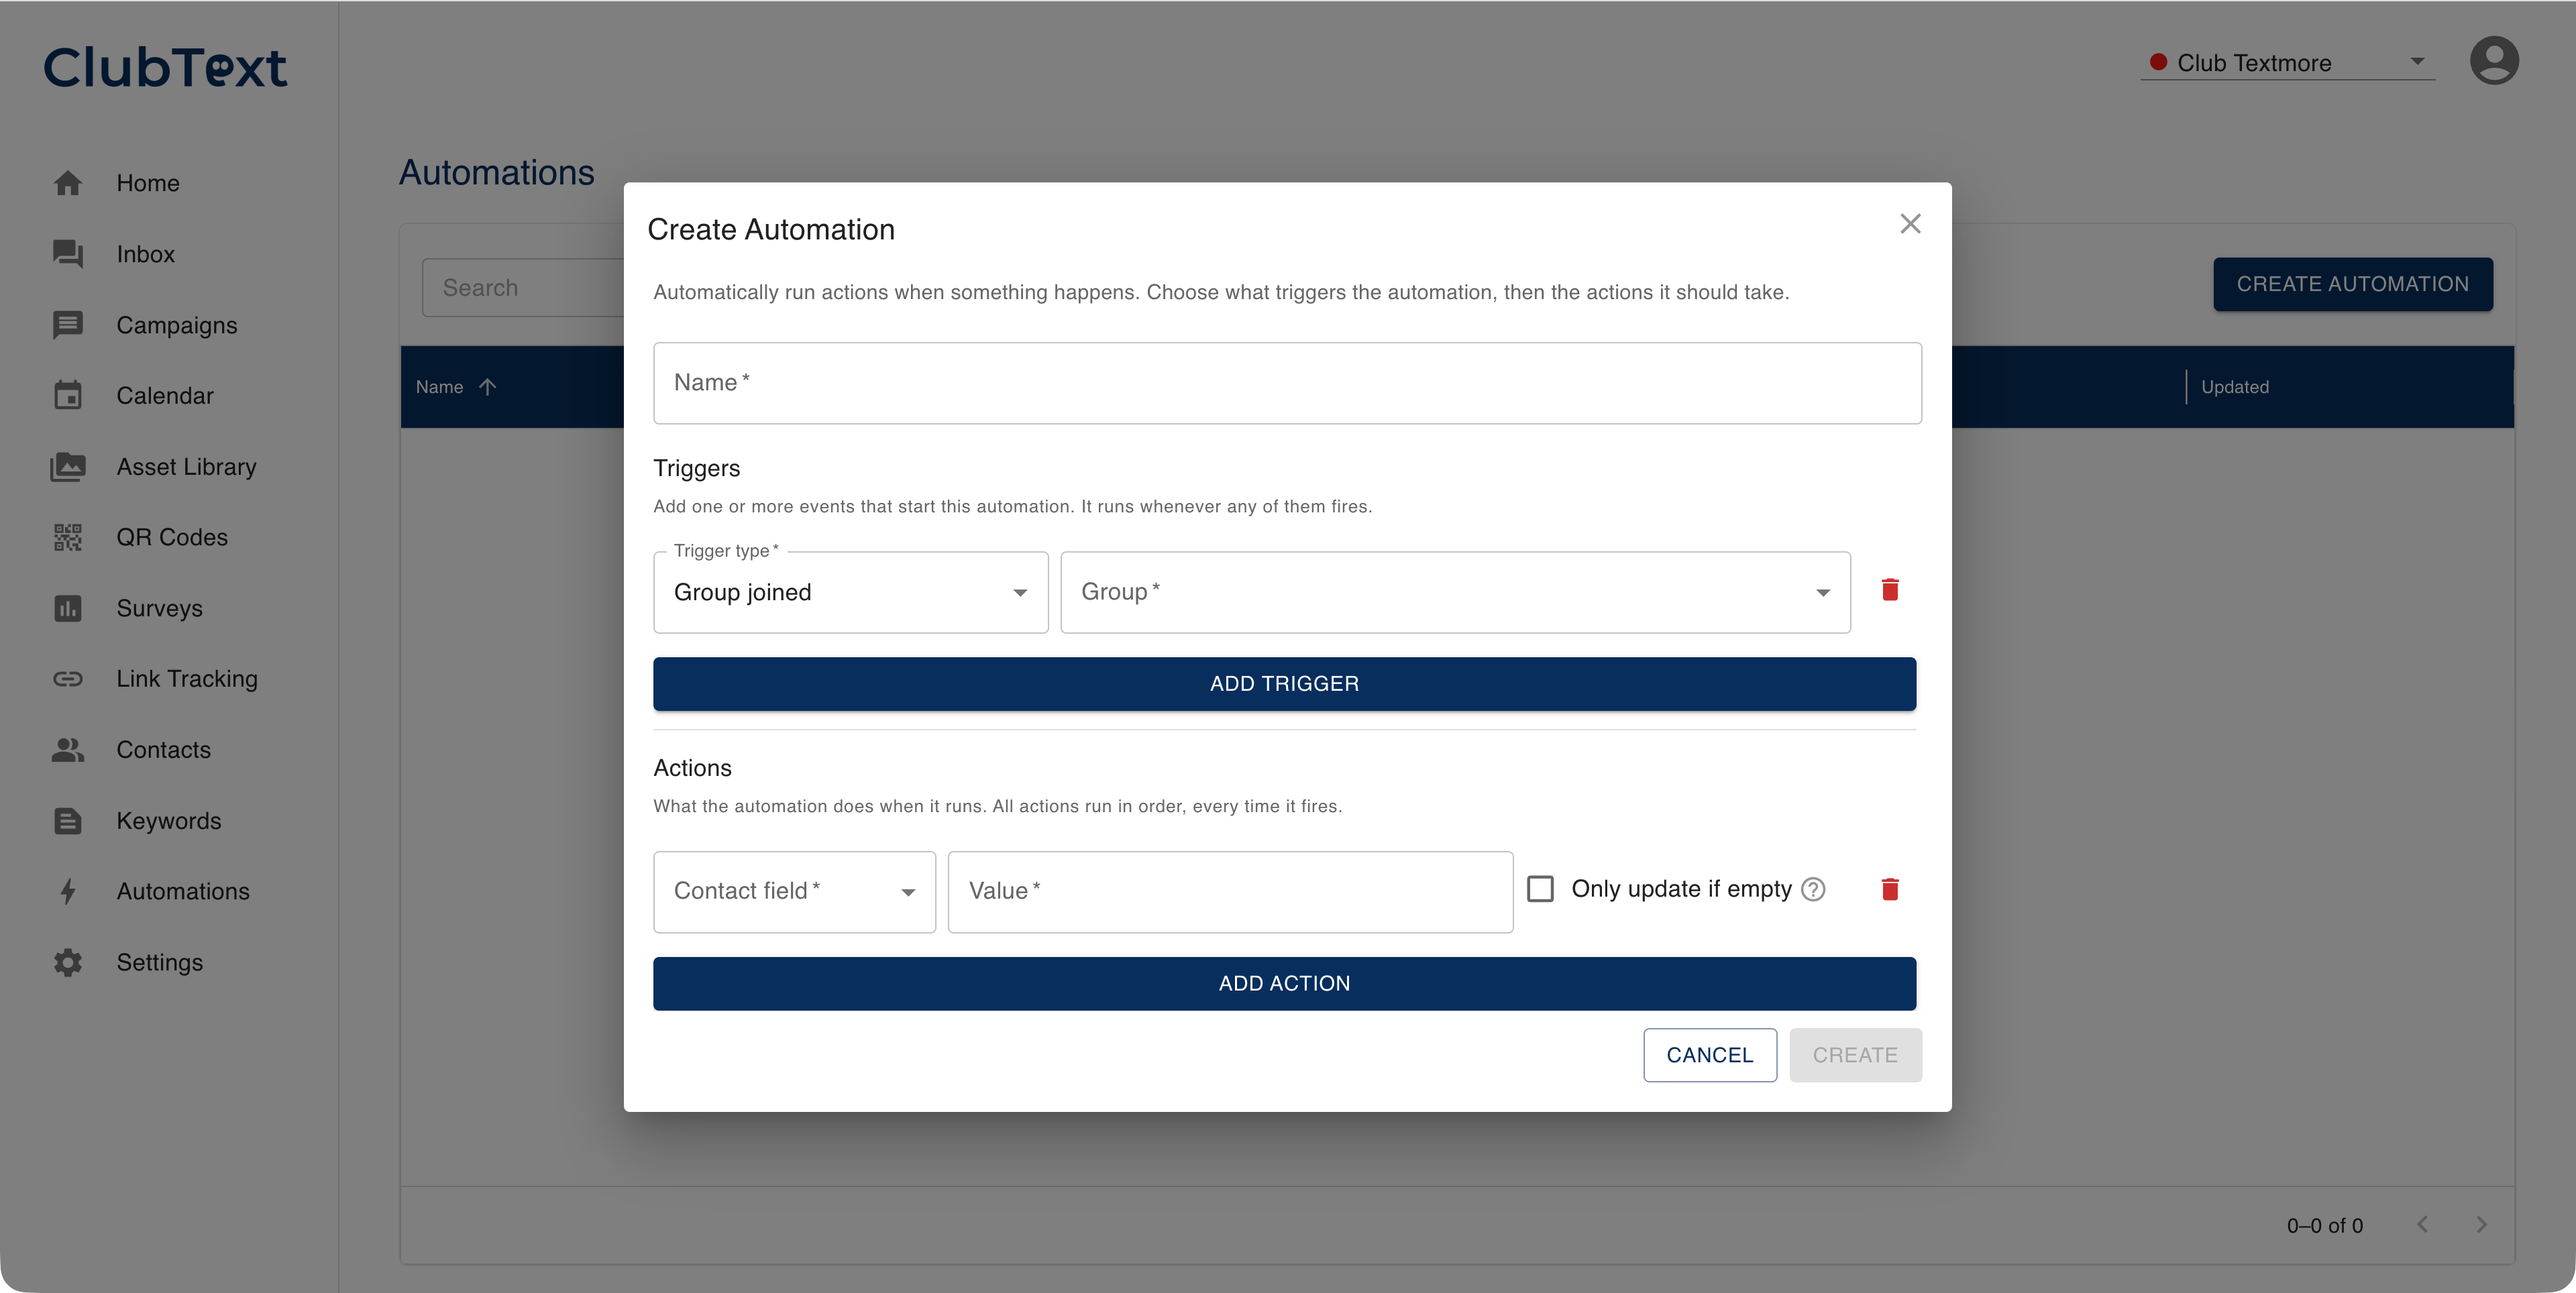Click the CANCEL button
Viewport: 2576px width, 1293px height.
(x=1709, y=1055)
